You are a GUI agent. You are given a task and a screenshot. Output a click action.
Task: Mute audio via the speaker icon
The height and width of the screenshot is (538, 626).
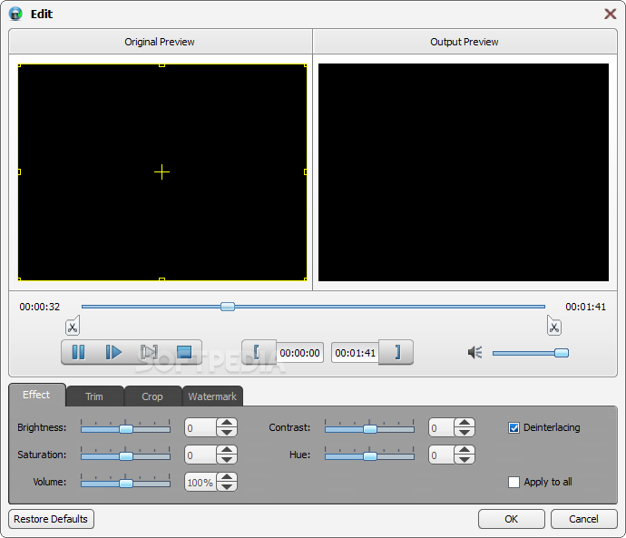(475, 352)
